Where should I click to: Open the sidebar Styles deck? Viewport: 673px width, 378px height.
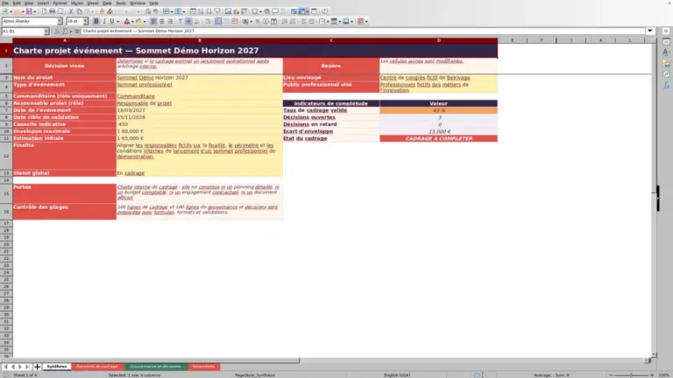coord(666,52)
